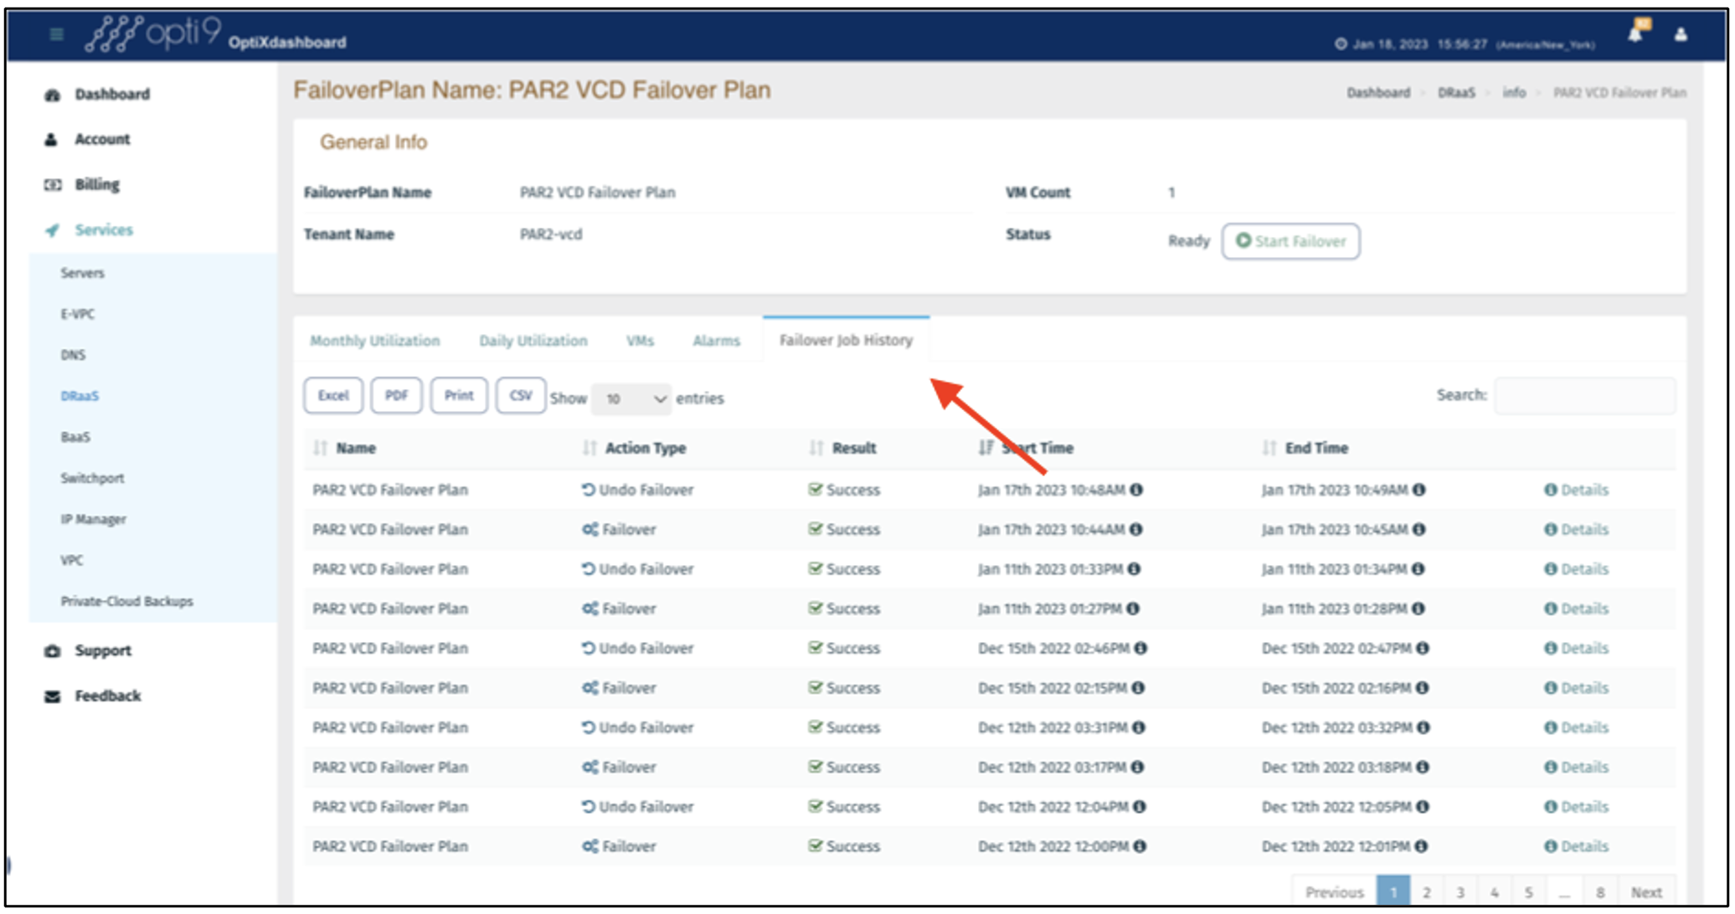
Task: Open Details for Dec 12th 12:00PM row
Action: coord(1576,846)
